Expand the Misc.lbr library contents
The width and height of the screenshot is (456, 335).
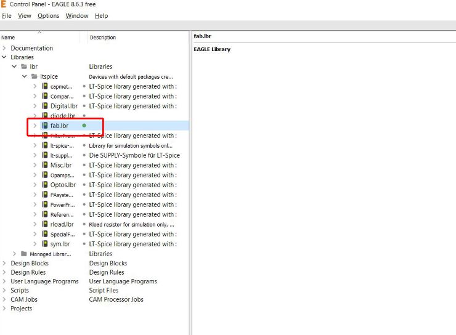pyautogui.click(x=35, y=165)
